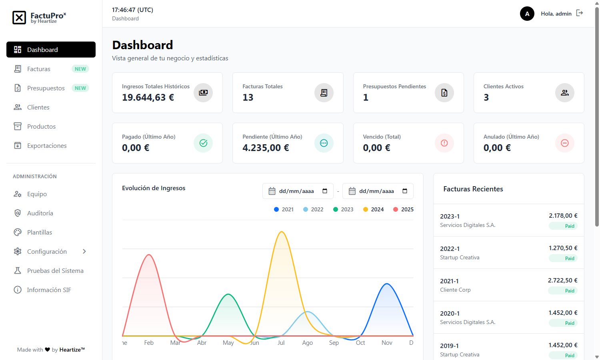
Task: Open Exportaciones via its export icon
Action: coord(18,145)
